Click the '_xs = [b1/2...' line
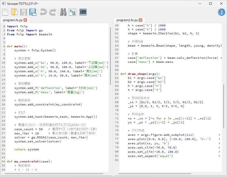Image resolution: width=227 pixels, height=177 pixels. tap(165, 102)
